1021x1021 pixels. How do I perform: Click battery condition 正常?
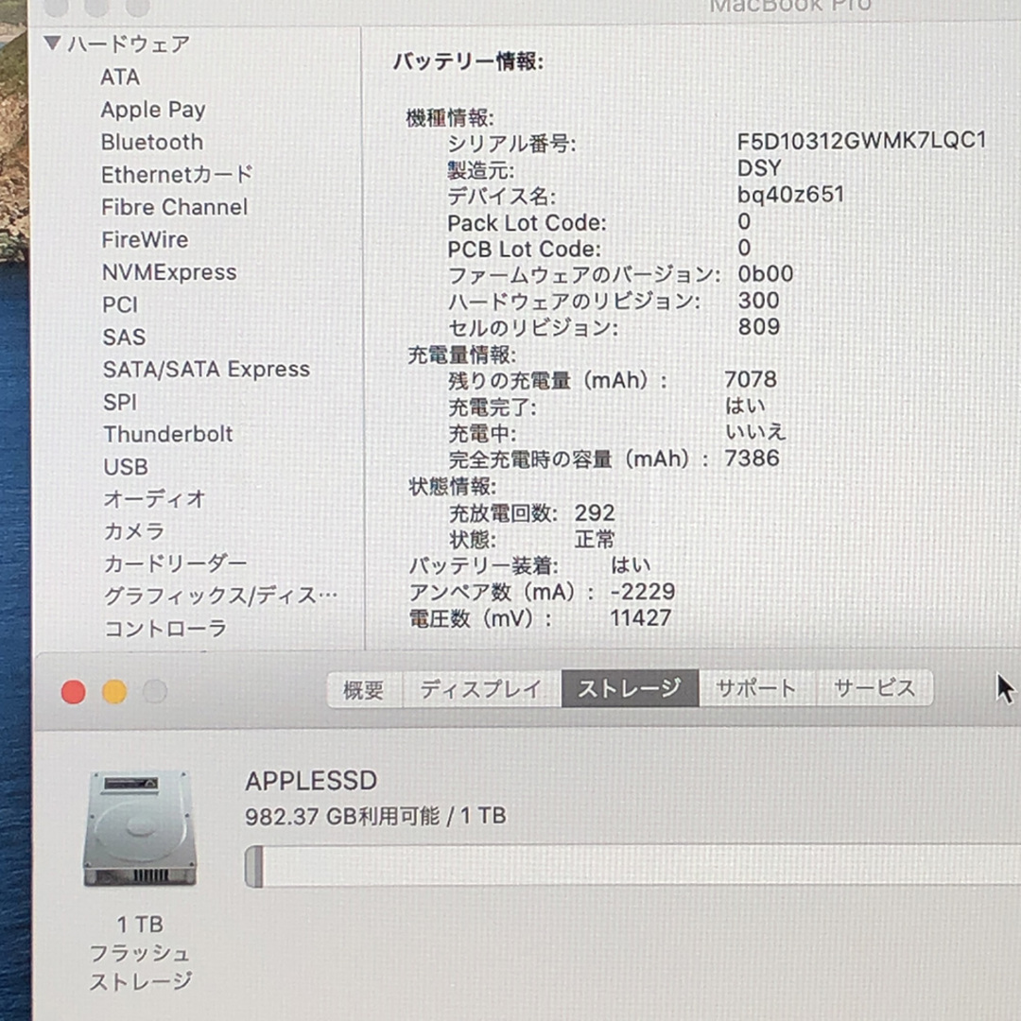[x=595, y=539]
